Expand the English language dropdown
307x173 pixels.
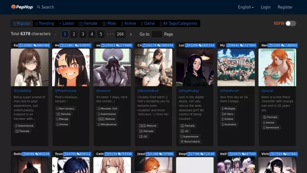[246, 7]
